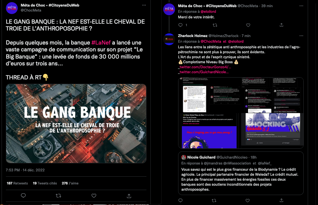
Task: Retweet the main Le Gang Banque tweet
Action: tap(58, 196)
